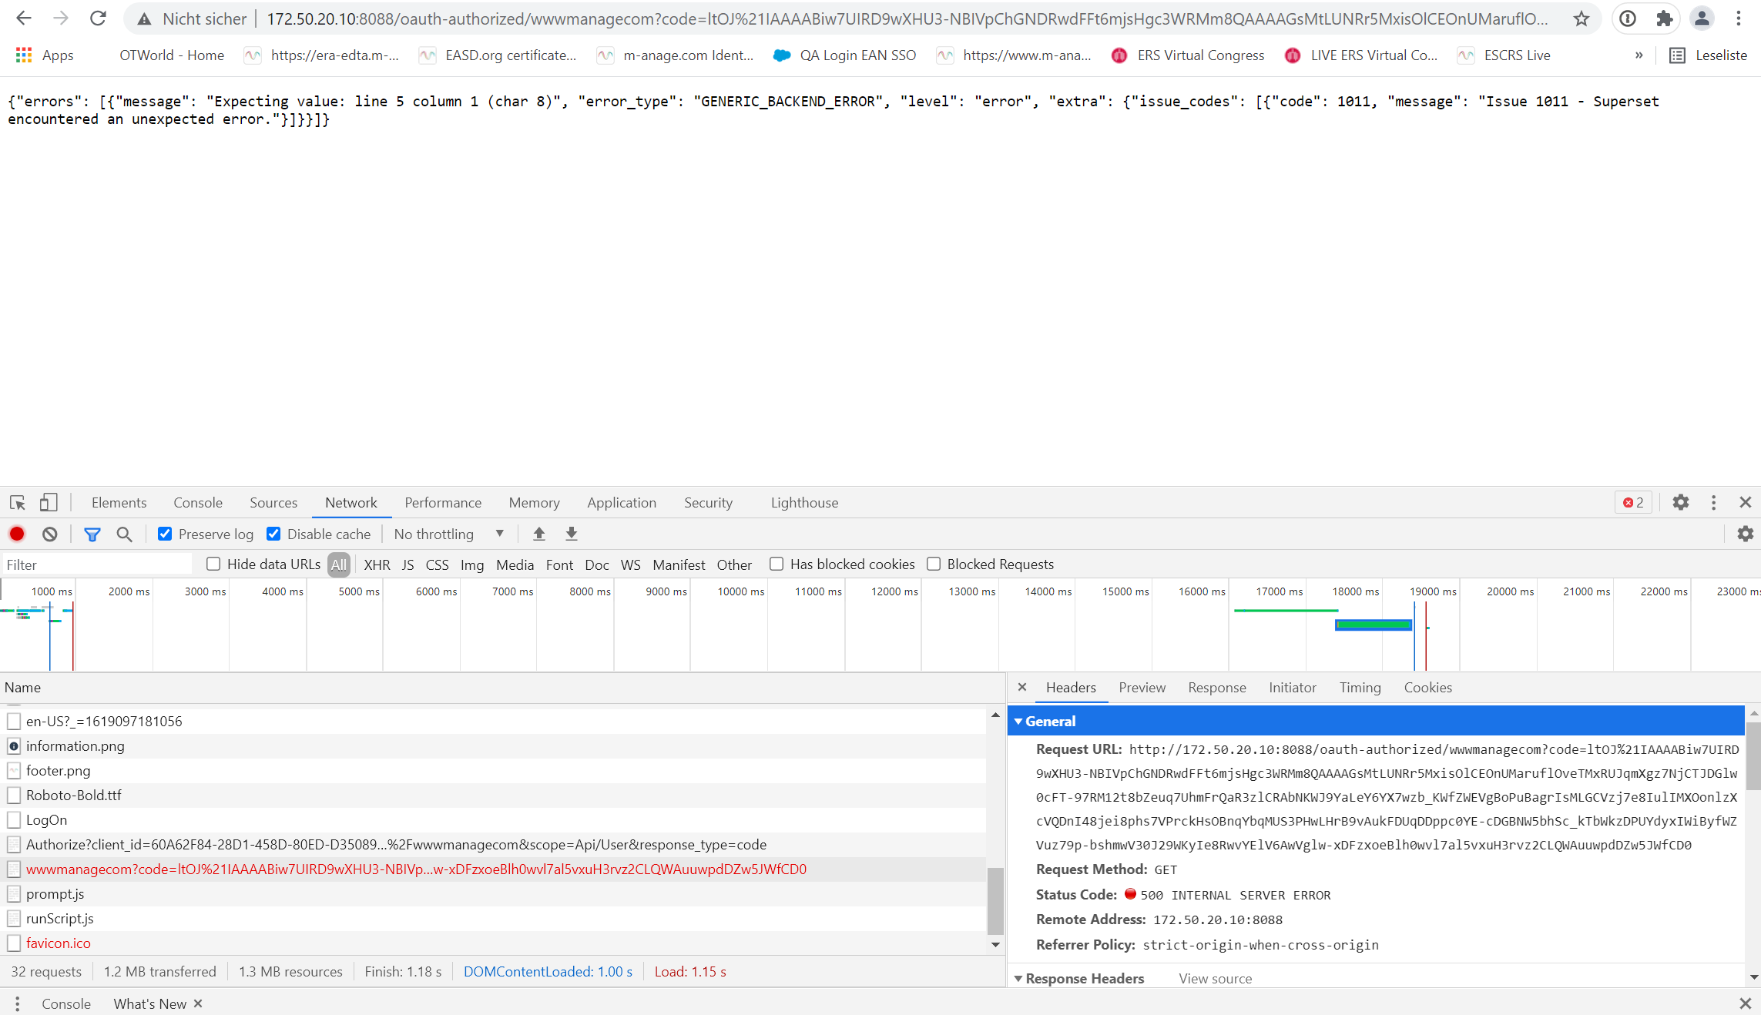1761x1015 pixels.
Task: Search within network requests
Action: coord(124,534)
